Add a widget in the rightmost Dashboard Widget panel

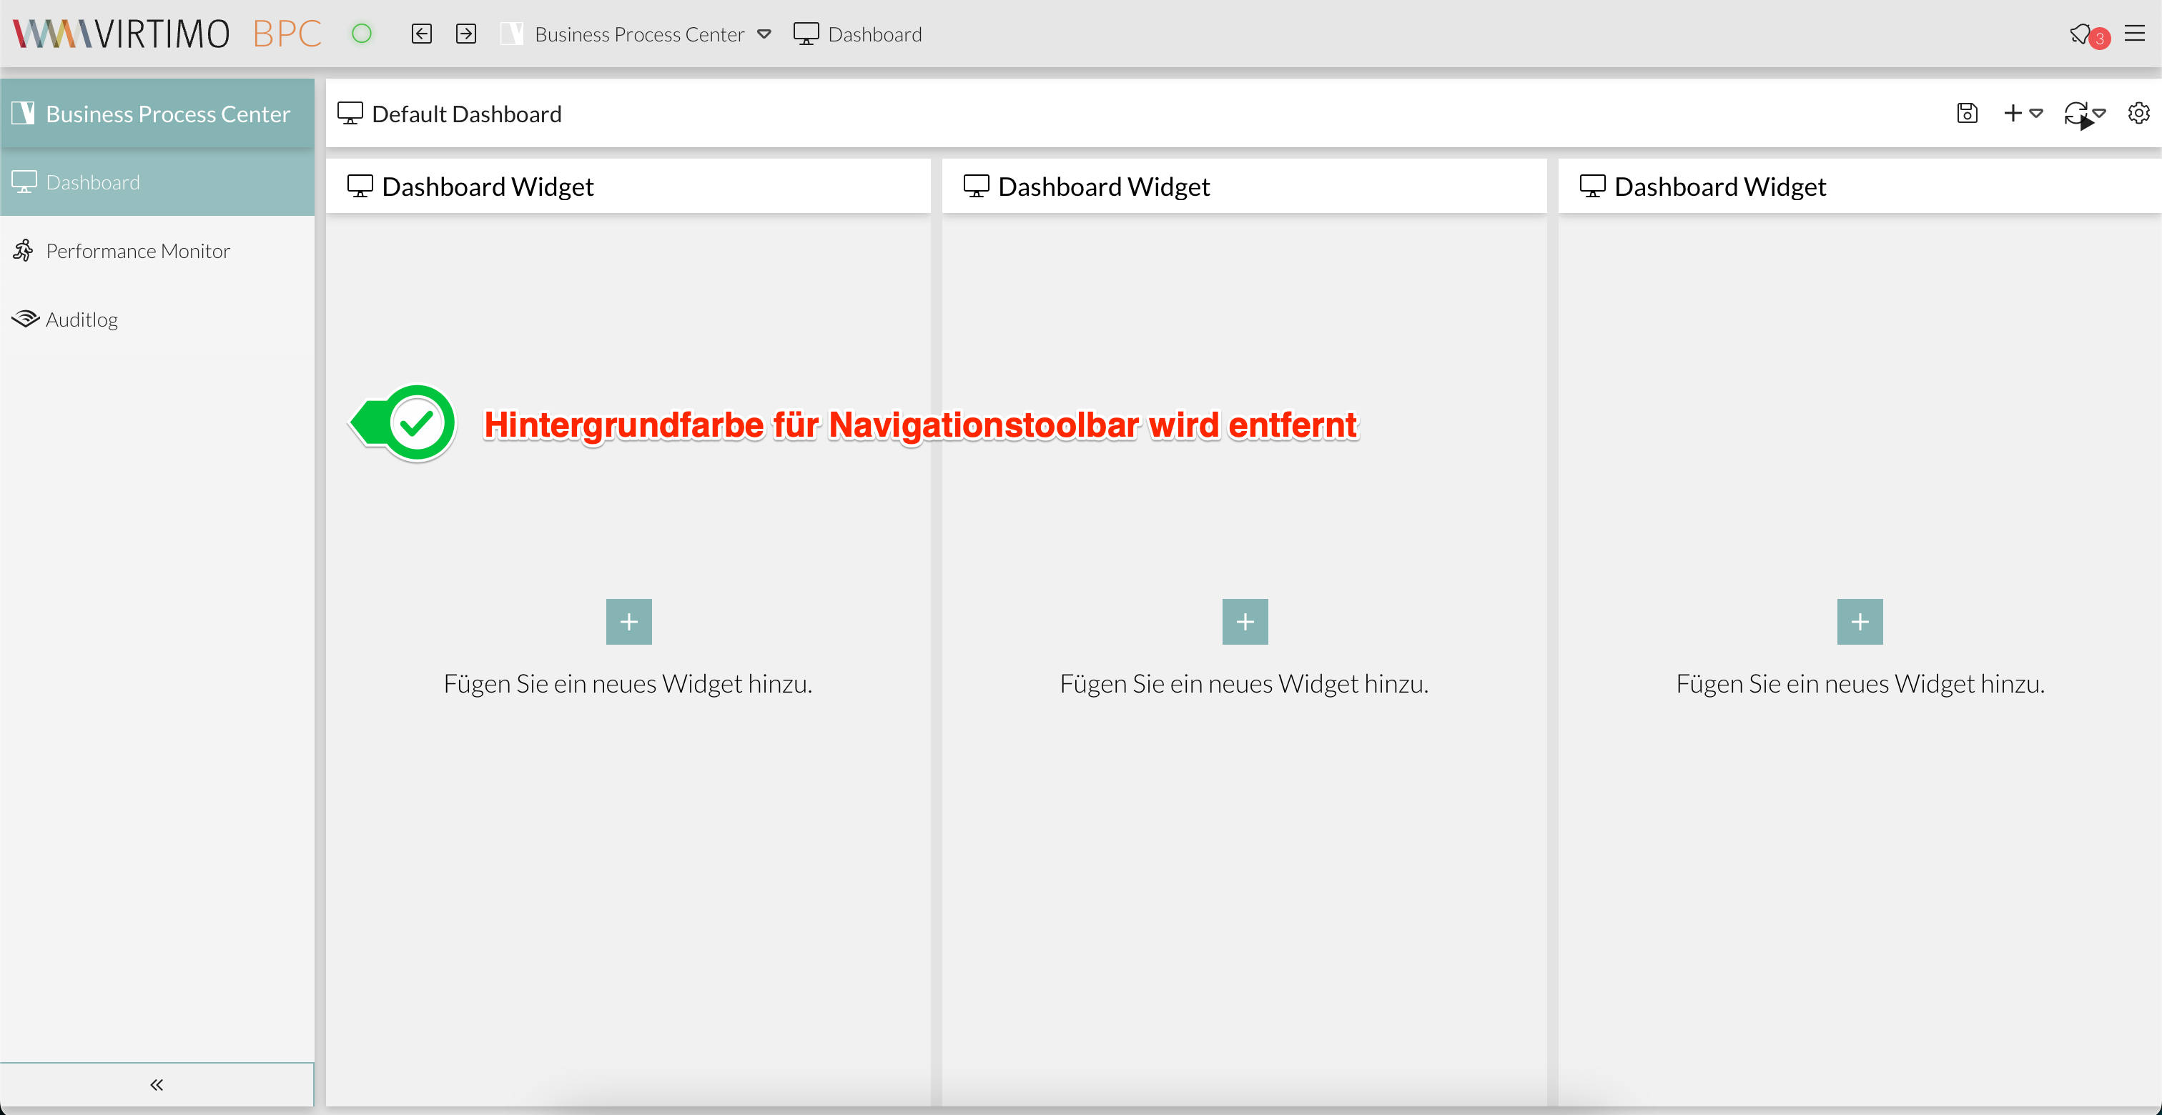pos(1860,621)
